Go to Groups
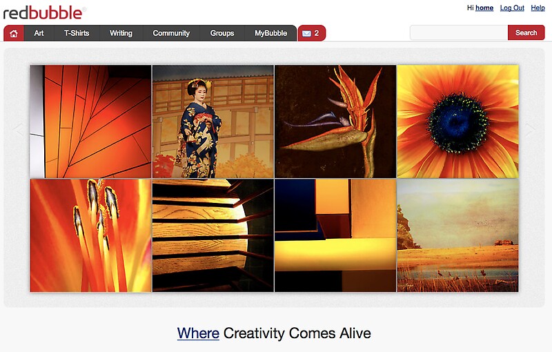This screenshot has height=352, width=552. coord(221,33)
